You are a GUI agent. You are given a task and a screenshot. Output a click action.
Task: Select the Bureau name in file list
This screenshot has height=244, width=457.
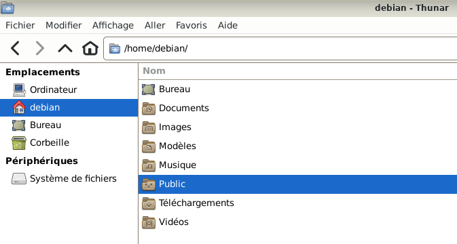click(x=175, y=89)
